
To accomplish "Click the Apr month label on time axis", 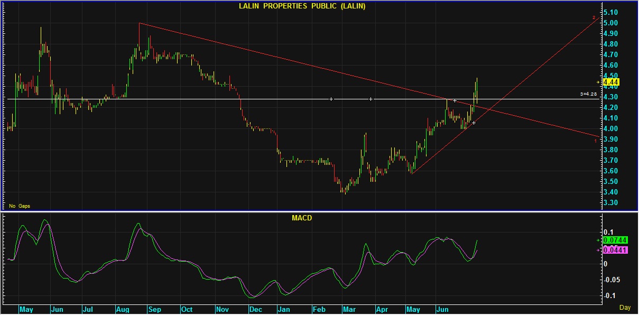I will (x=382, y=310).
